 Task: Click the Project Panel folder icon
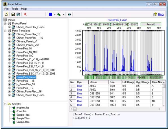coord(9,24)
